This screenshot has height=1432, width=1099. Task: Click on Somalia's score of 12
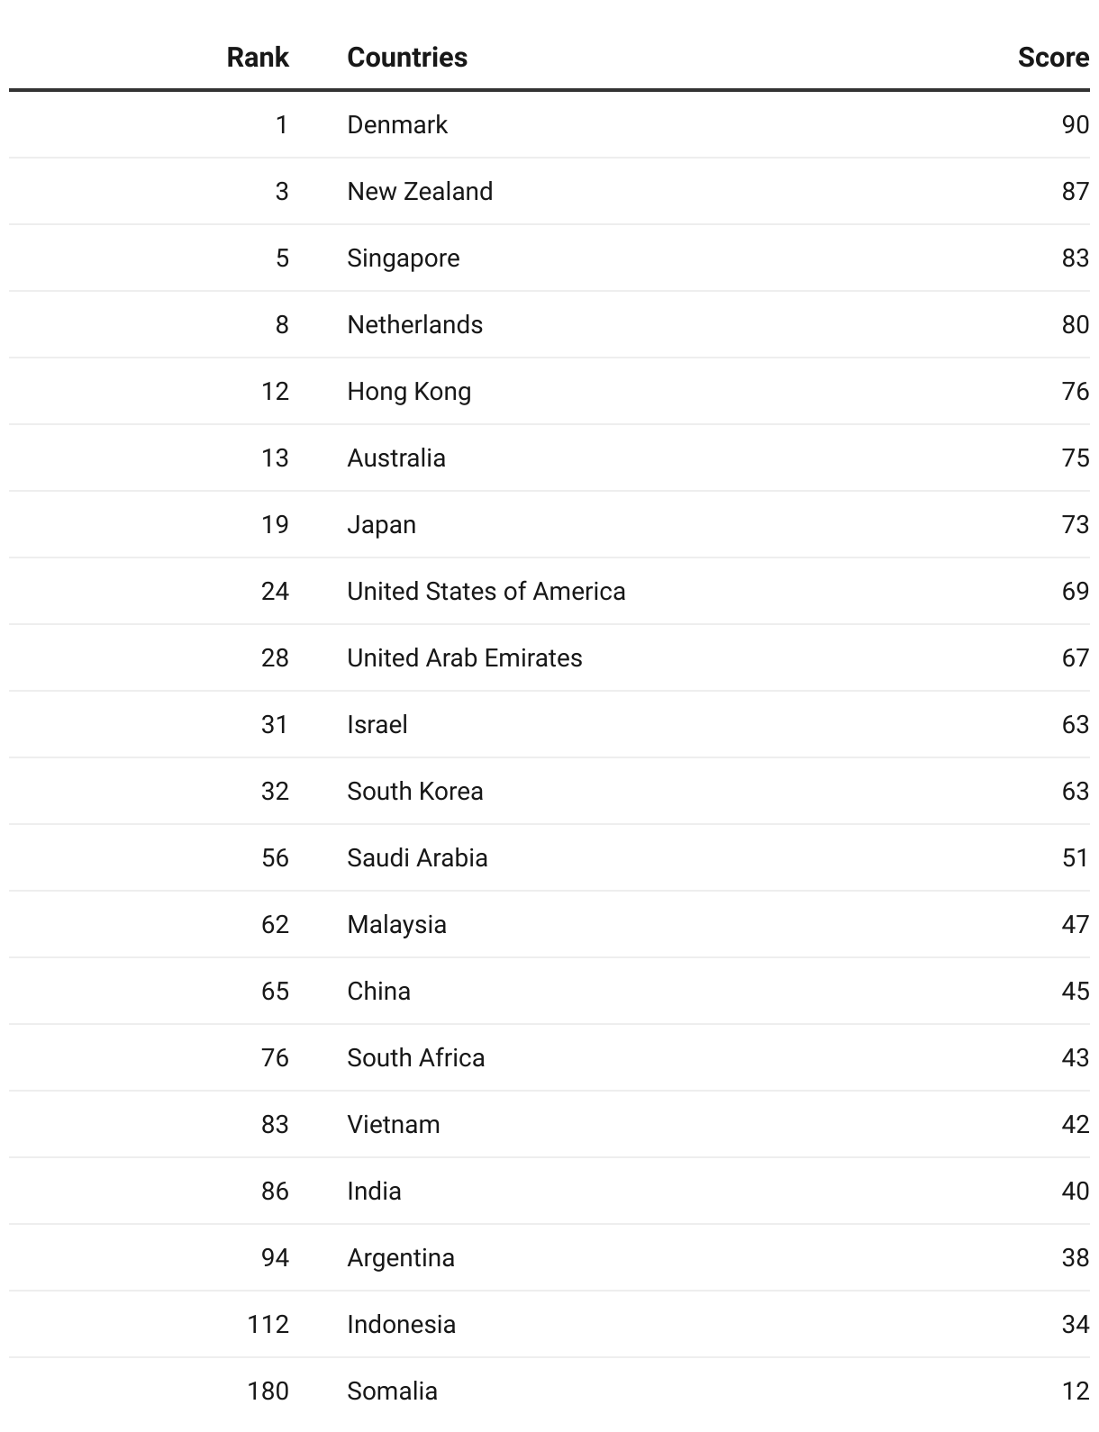tap(1076, 1391)
